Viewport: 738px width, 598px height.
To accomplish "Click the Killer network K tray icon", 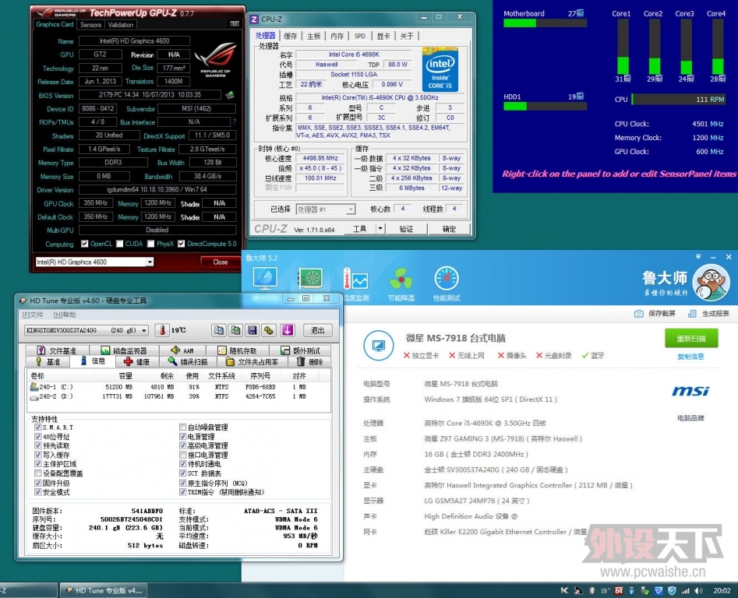I will click(x=564, y=590).
